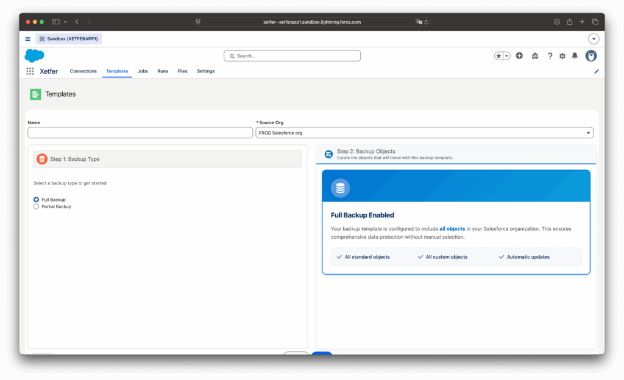
Task: Click the Step 1: Backup Type header
Action: click(x=168, y=159)
